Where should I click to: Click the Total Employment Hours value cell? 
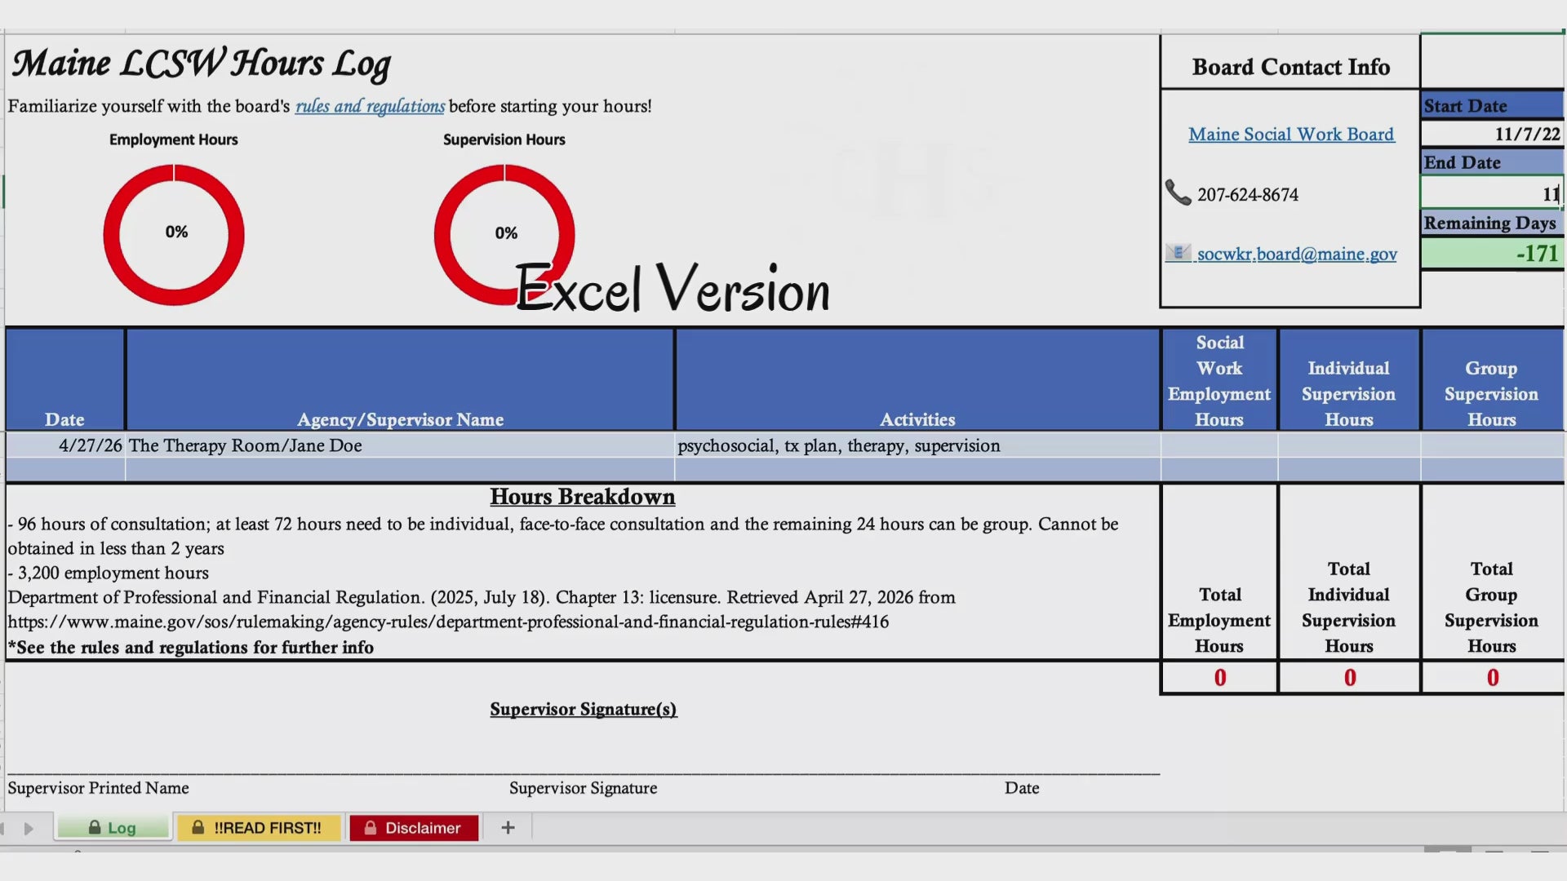click(1219, 677)
